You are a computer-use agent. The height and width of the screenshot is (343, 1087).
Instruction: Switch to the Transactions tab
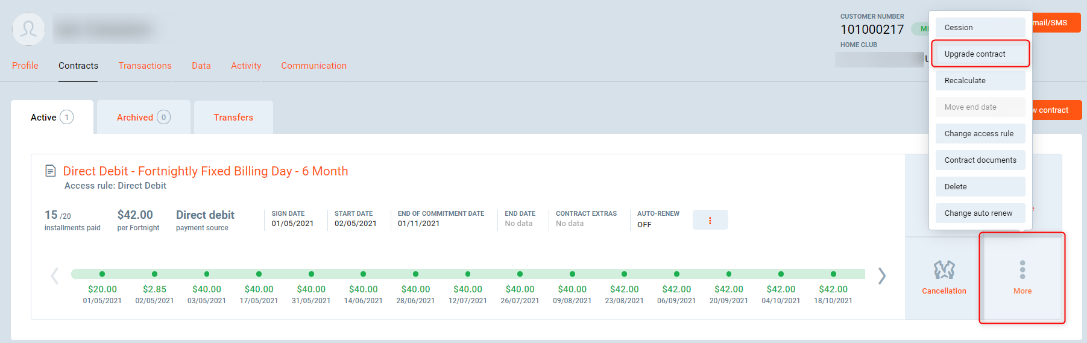(145, 66)
